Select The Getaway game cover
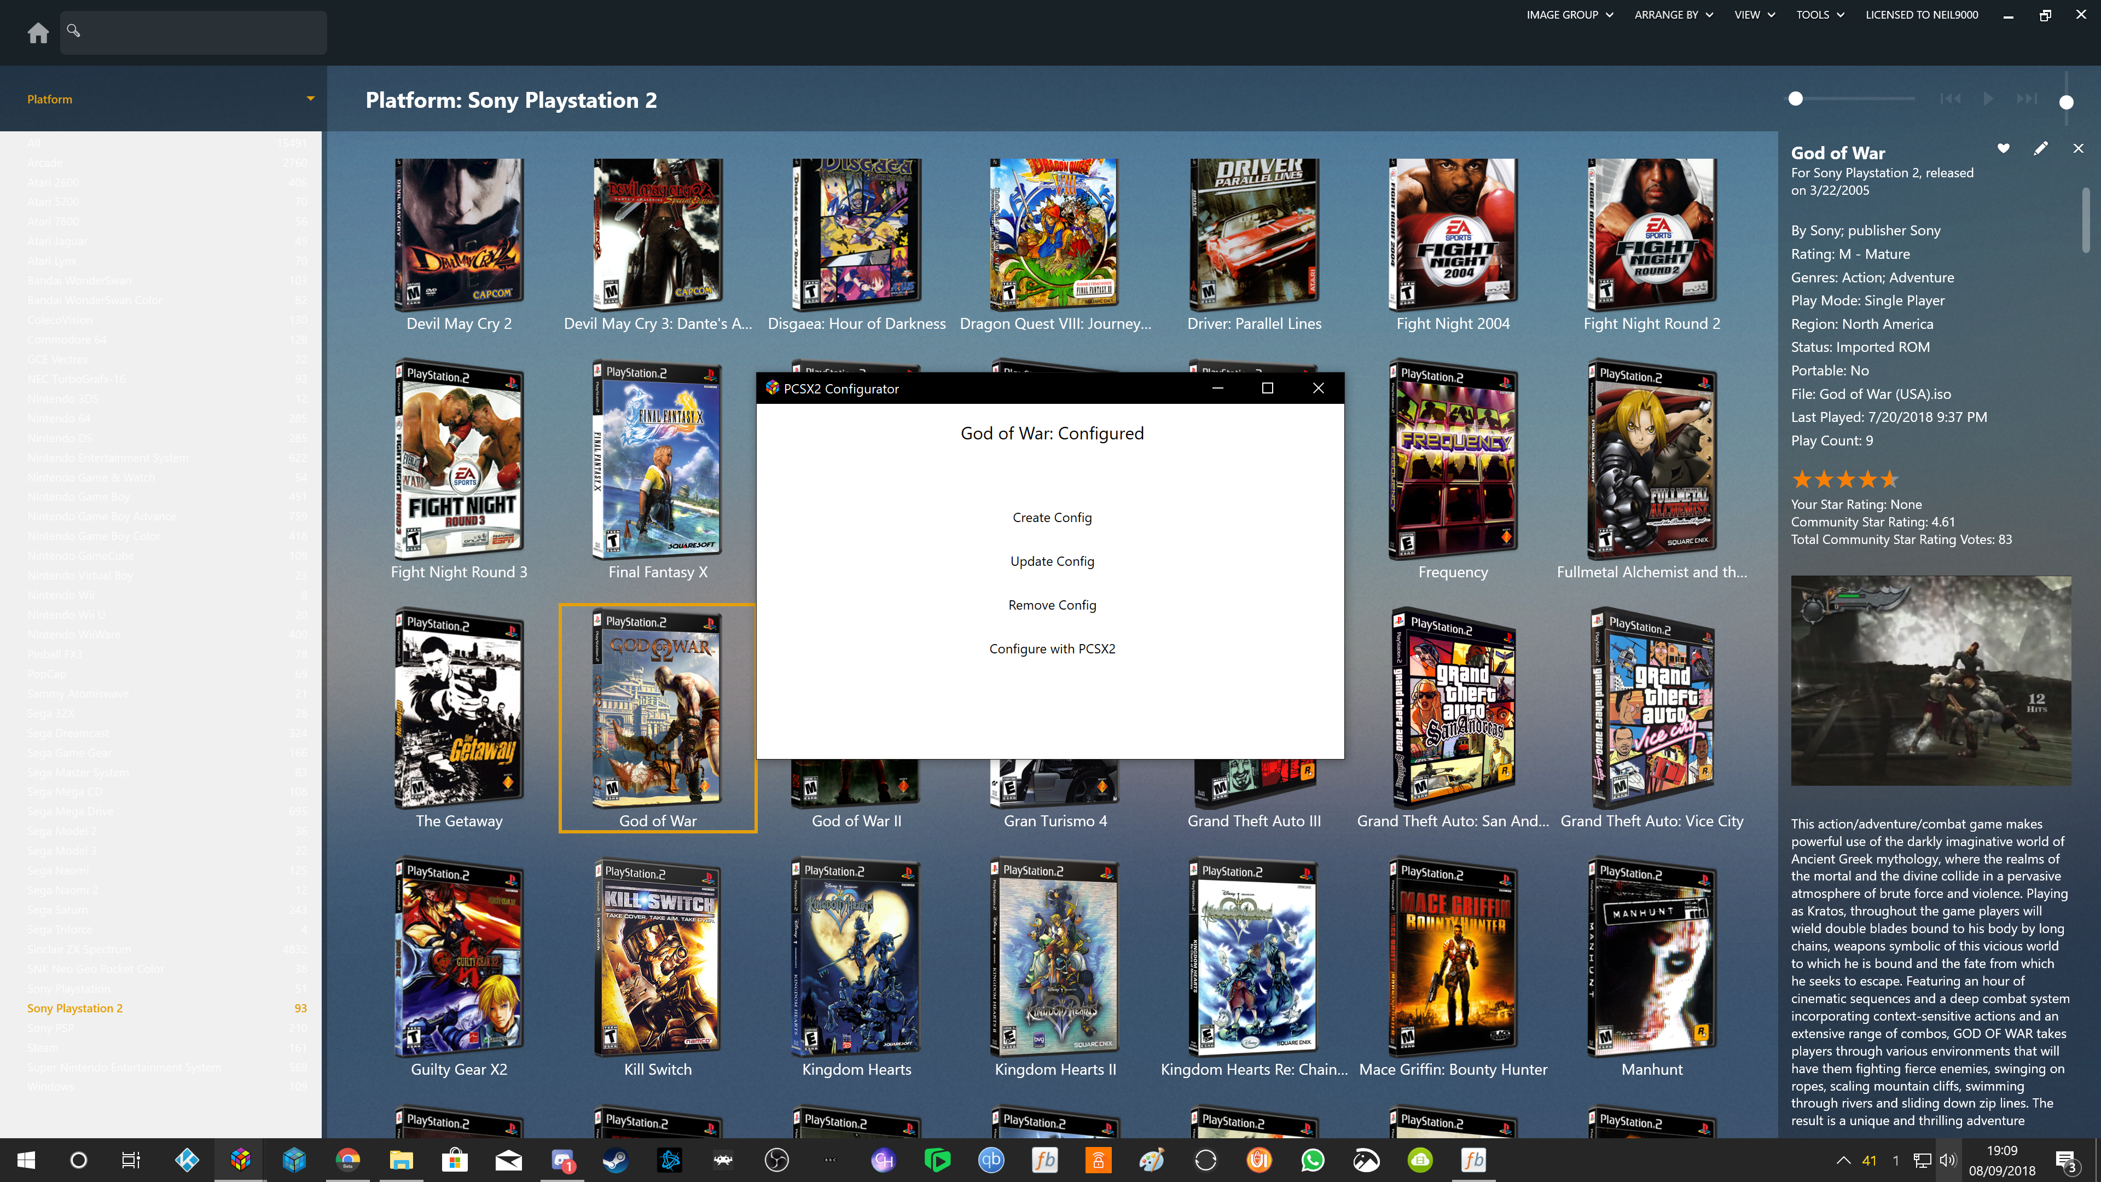Screen dimensions: 2101x1182 459,708
